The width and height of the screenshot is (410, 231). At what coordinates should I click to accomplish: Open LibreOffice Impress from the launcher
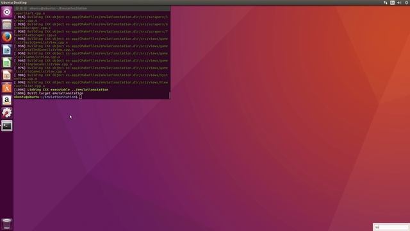(x=7, y=75)
